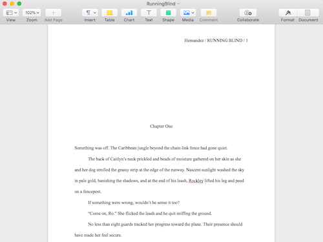Insert a Shape using green square icon
Image resolution: width=323 pixels, height=242 pixels.
[168, 13]
